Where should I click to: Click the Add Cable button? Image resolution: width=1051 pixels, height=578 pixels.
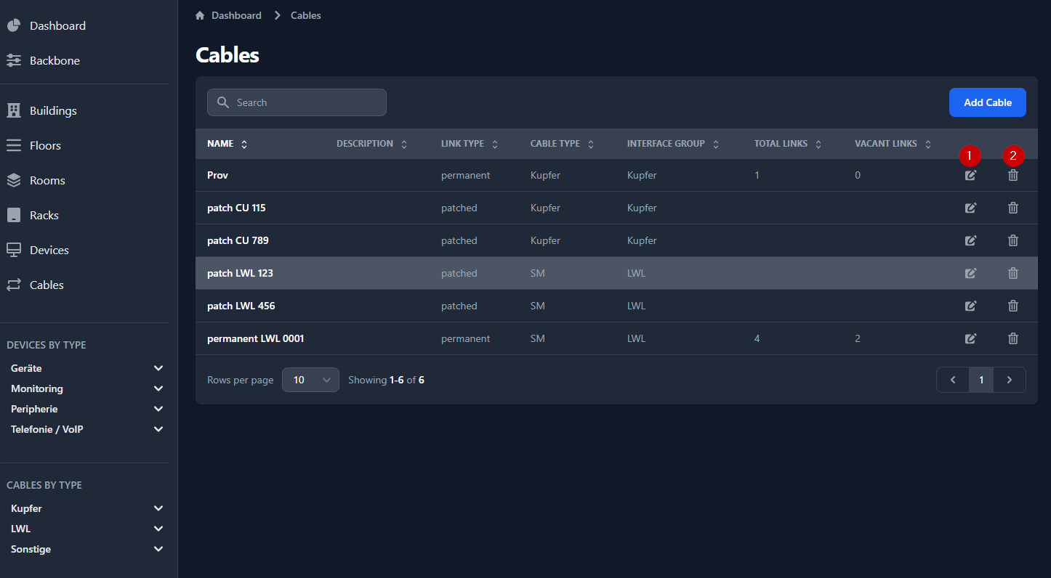click(987, 102)
